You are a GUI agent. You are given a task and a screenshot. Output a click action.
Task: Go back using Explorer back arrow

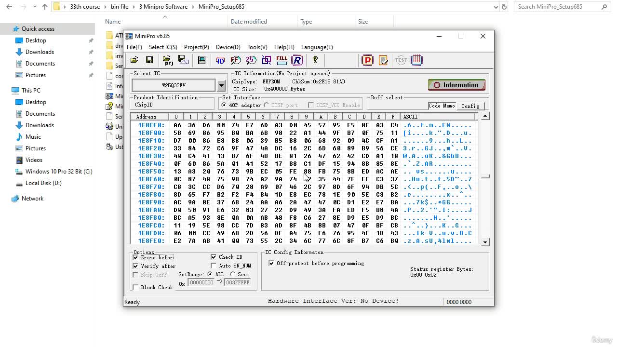pyautogui.click(x=9, y=7)
